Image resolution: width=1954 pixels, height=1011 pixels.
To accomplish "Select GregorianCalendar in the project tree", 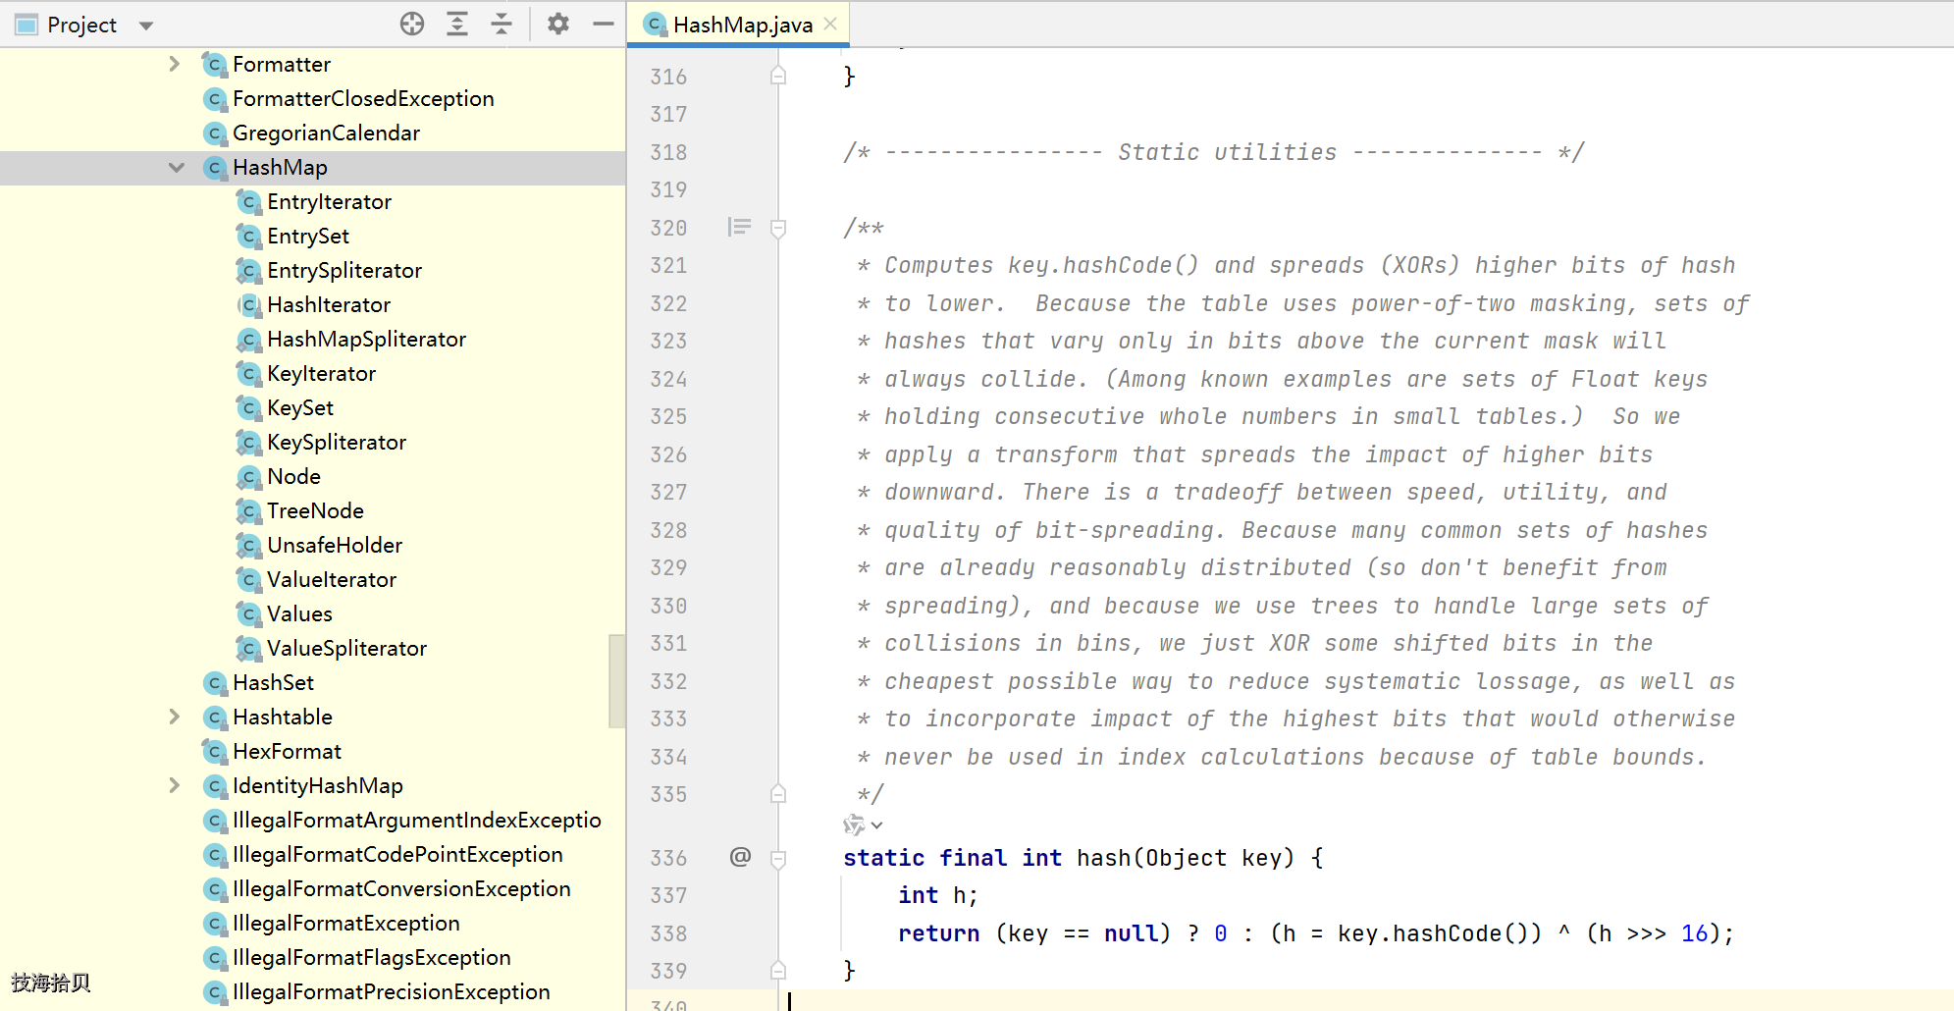I will tap(326, 133).
